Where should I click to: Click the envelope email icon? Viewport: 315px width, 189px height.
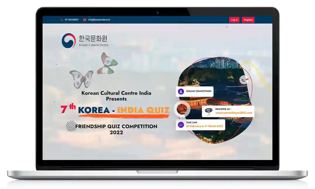click(85, 20)
